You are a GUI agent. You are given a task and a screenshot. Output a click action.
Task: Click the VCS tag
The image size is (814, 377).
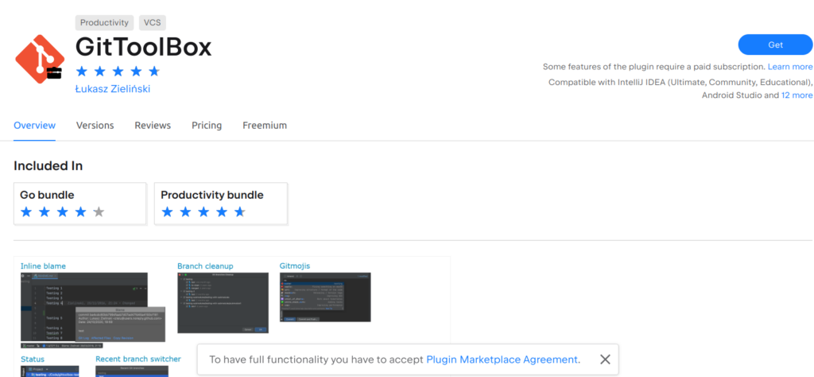coord(152,23)
